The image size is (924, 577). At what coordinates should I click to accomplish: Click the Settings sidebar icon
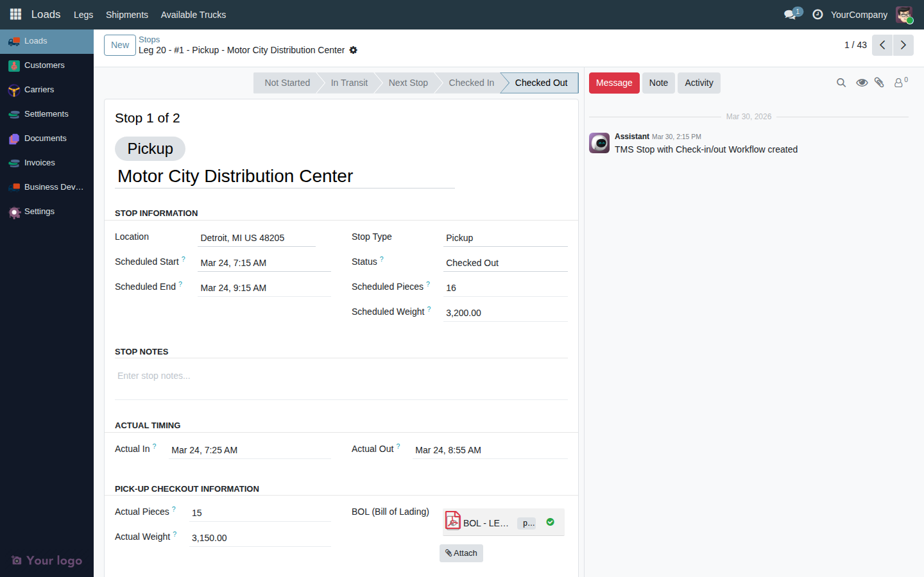14,212
